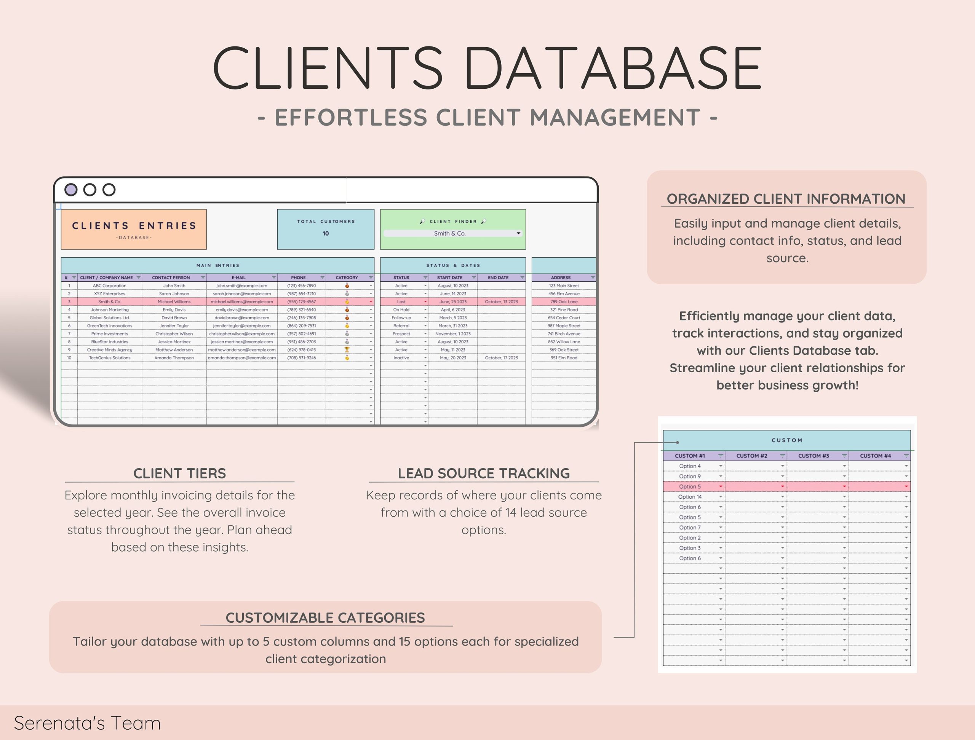Click the cell 'Michael Williams'
Screen dimensions: 975x740
[x=174, y=302]
